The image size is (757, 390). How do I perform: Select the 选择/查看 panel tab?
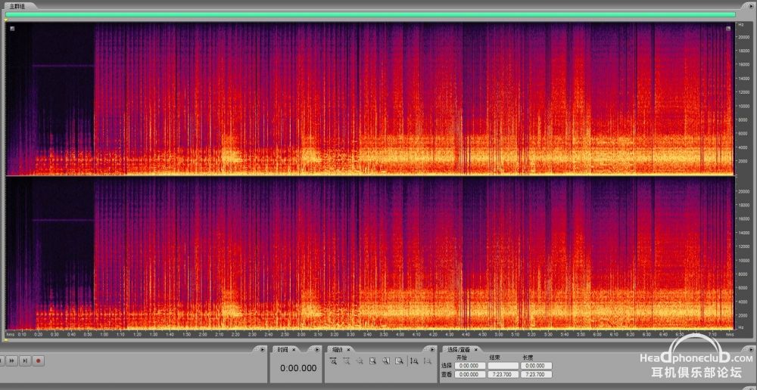point(458,349)
